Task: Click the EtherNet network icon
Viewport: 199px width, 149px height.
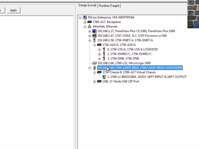Action: pyautogui.click(x=90, y=26)
